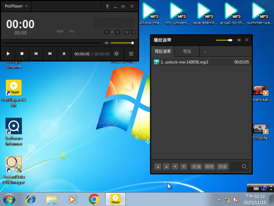Move selected item to bottom of playlist
This screenshot has width=274, height=206.
tap(184, 166)
